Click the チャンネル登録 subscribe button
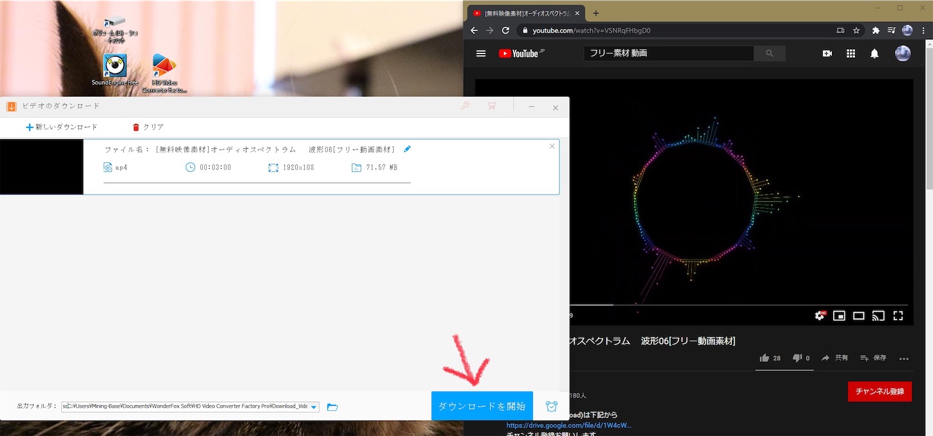This screenshot has height=436, width=933. 880,391
